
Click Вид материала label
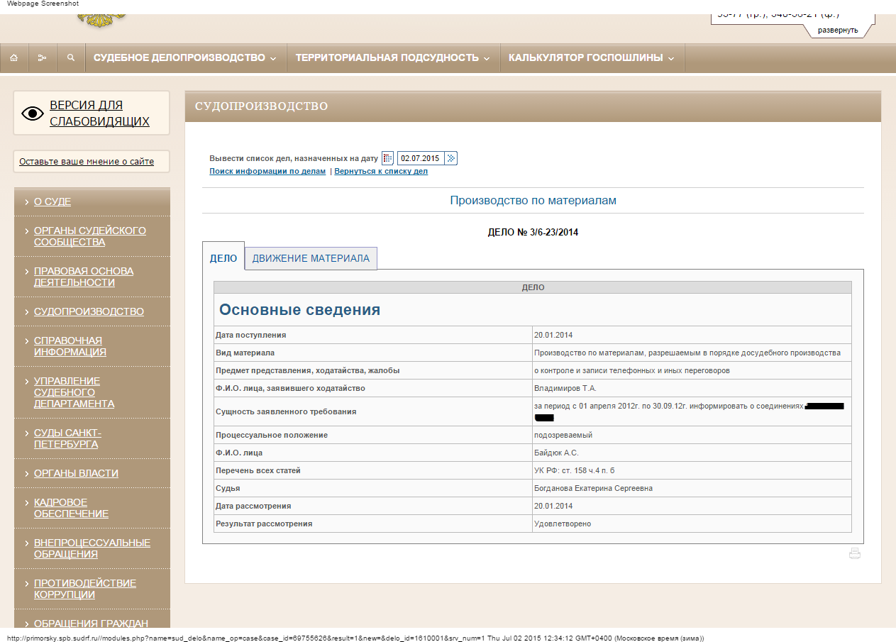(x=245, y=353)
